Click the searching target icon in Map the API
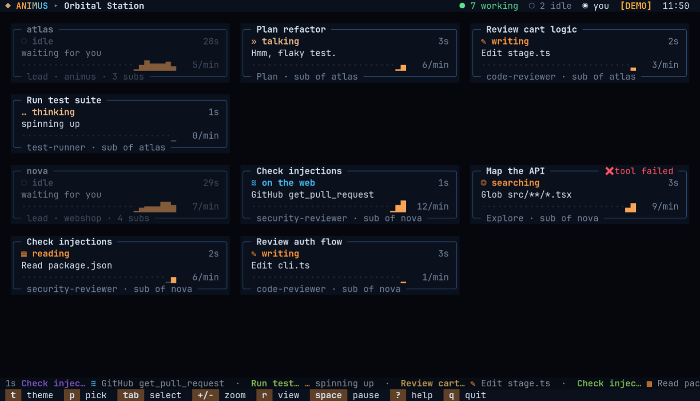Screen dimensions: 700x401 484,183
